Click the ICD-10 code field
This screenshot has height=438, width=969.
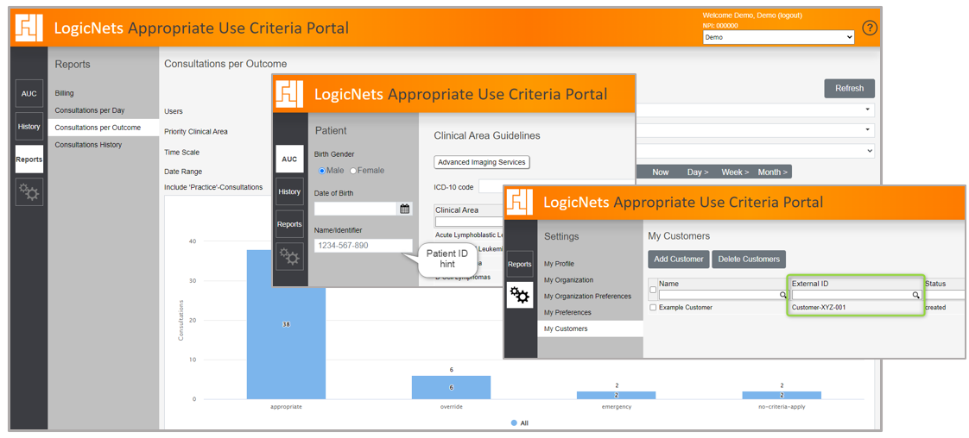pyautogui.click(x=557, y=186)
